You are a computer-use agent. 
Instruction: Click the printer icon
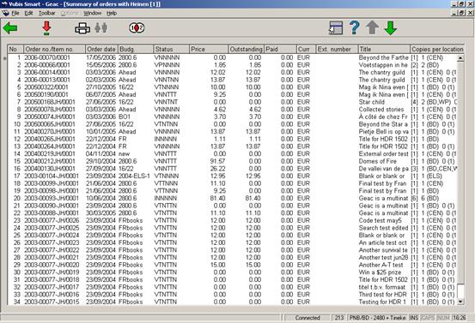82,28
